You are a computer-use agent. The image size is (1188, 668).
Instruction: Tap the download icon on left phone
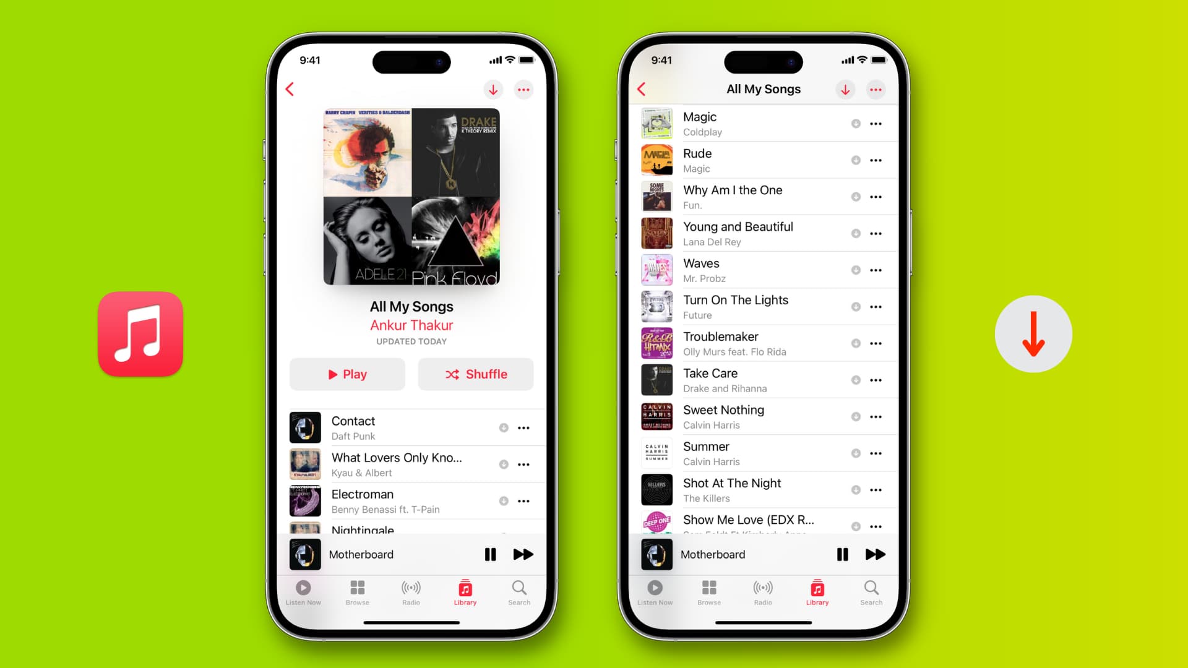tap(494, 90)
